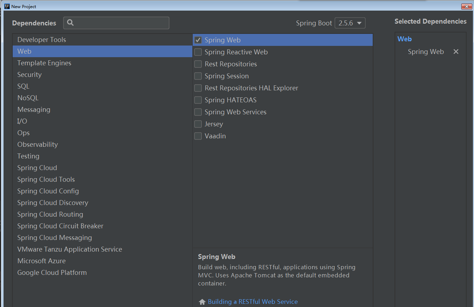Tick the Jersey checkbox
The image size is (474, 307).
pos(198,124)
